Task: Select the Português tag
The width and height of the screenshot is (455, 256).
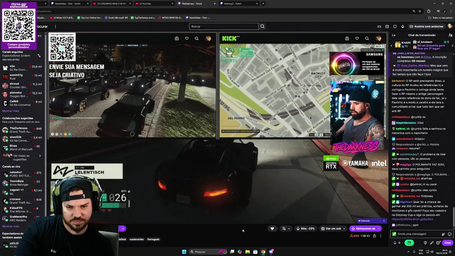Action: pyautogui.click(x=153, y=239)
